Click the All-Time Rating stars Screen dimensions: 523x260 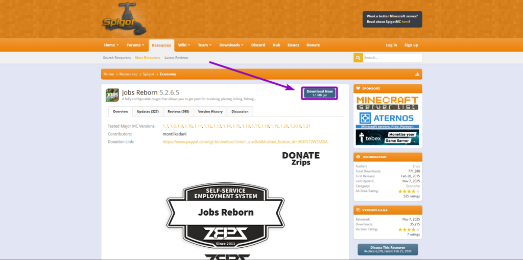pos(409,192)
